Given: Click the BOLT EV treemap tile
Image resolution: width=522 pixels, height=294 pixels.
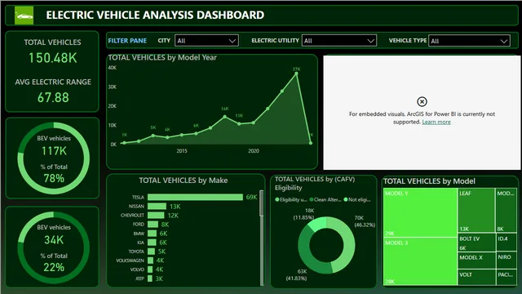Looking at the screenshot, I should coord(476,243).
